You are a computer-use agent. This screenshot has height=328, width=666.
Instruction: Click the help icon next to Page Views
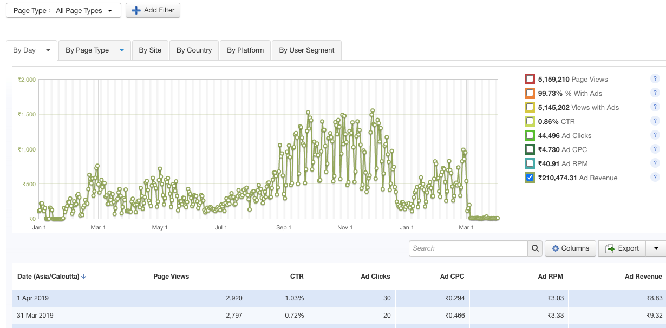(655, 78)
